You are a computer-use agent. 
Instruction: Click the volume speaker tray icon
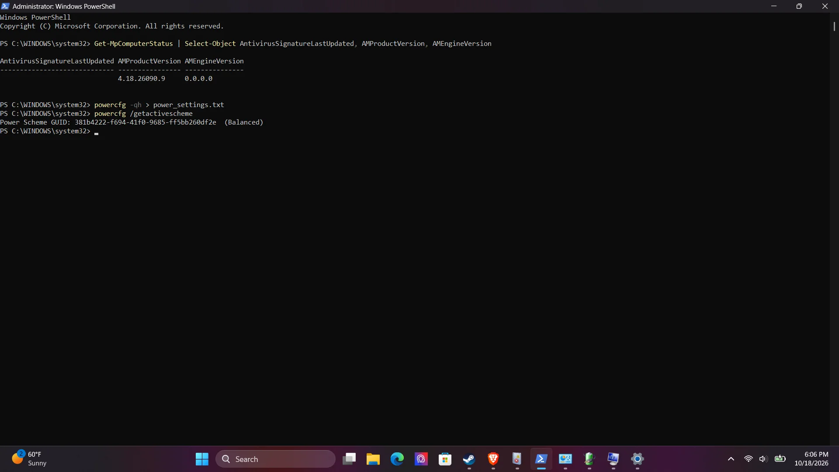(763, 459)
